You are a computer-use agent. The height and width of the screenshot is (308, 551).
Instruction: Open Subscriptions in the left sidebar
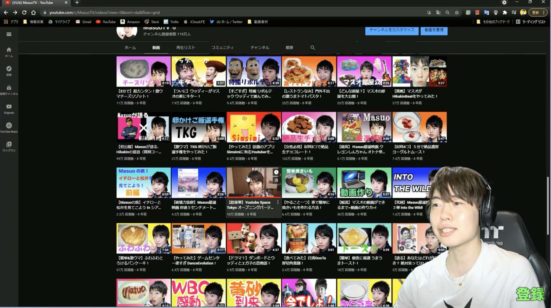point(9,90)
